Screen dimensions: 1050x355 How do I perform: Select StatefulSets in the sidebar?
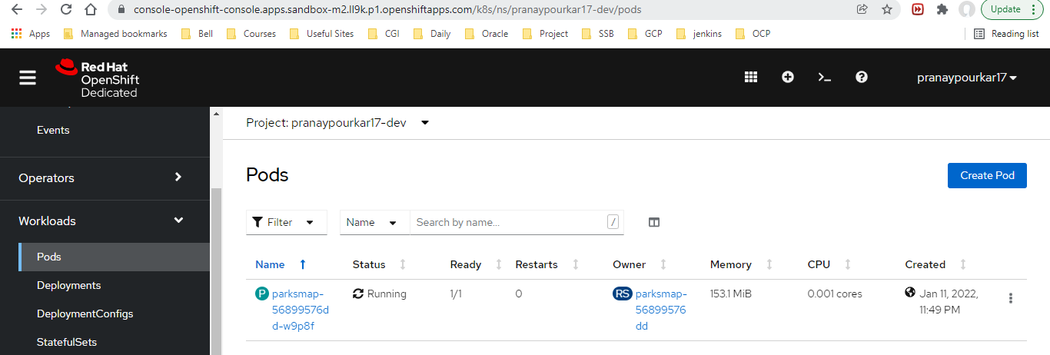[67, 342]
